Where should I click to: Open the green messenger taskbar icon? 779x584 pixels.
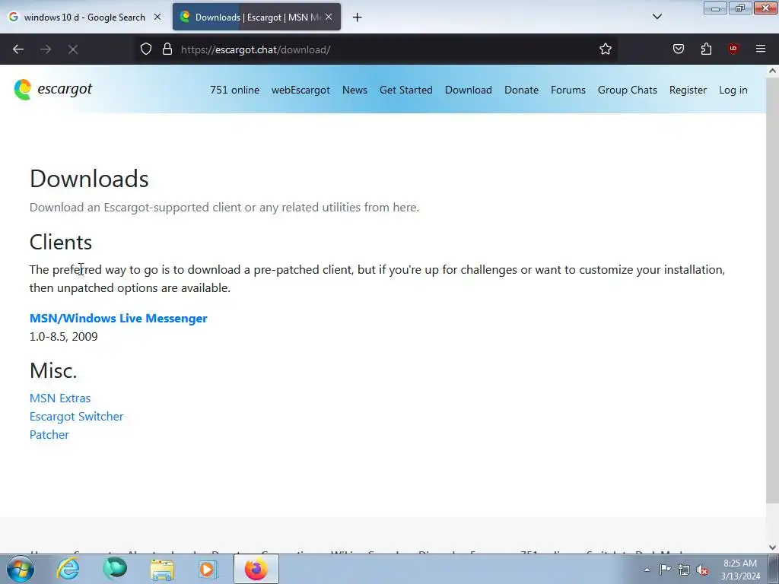tap(115, 569)
